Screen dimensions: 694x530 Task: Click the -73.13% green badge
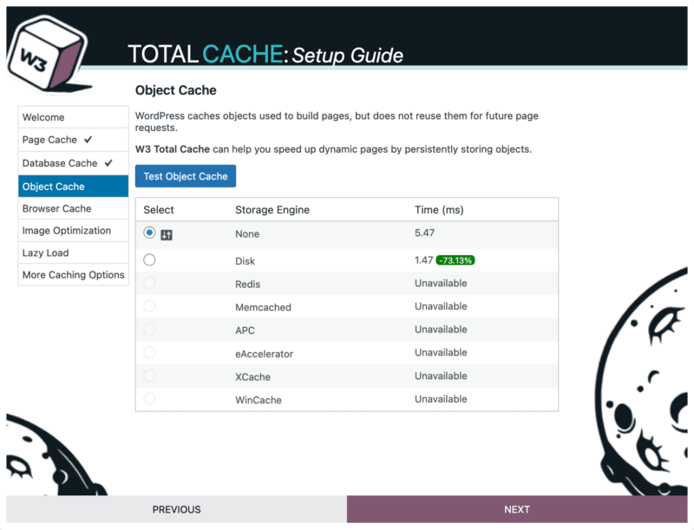point(455,260)
